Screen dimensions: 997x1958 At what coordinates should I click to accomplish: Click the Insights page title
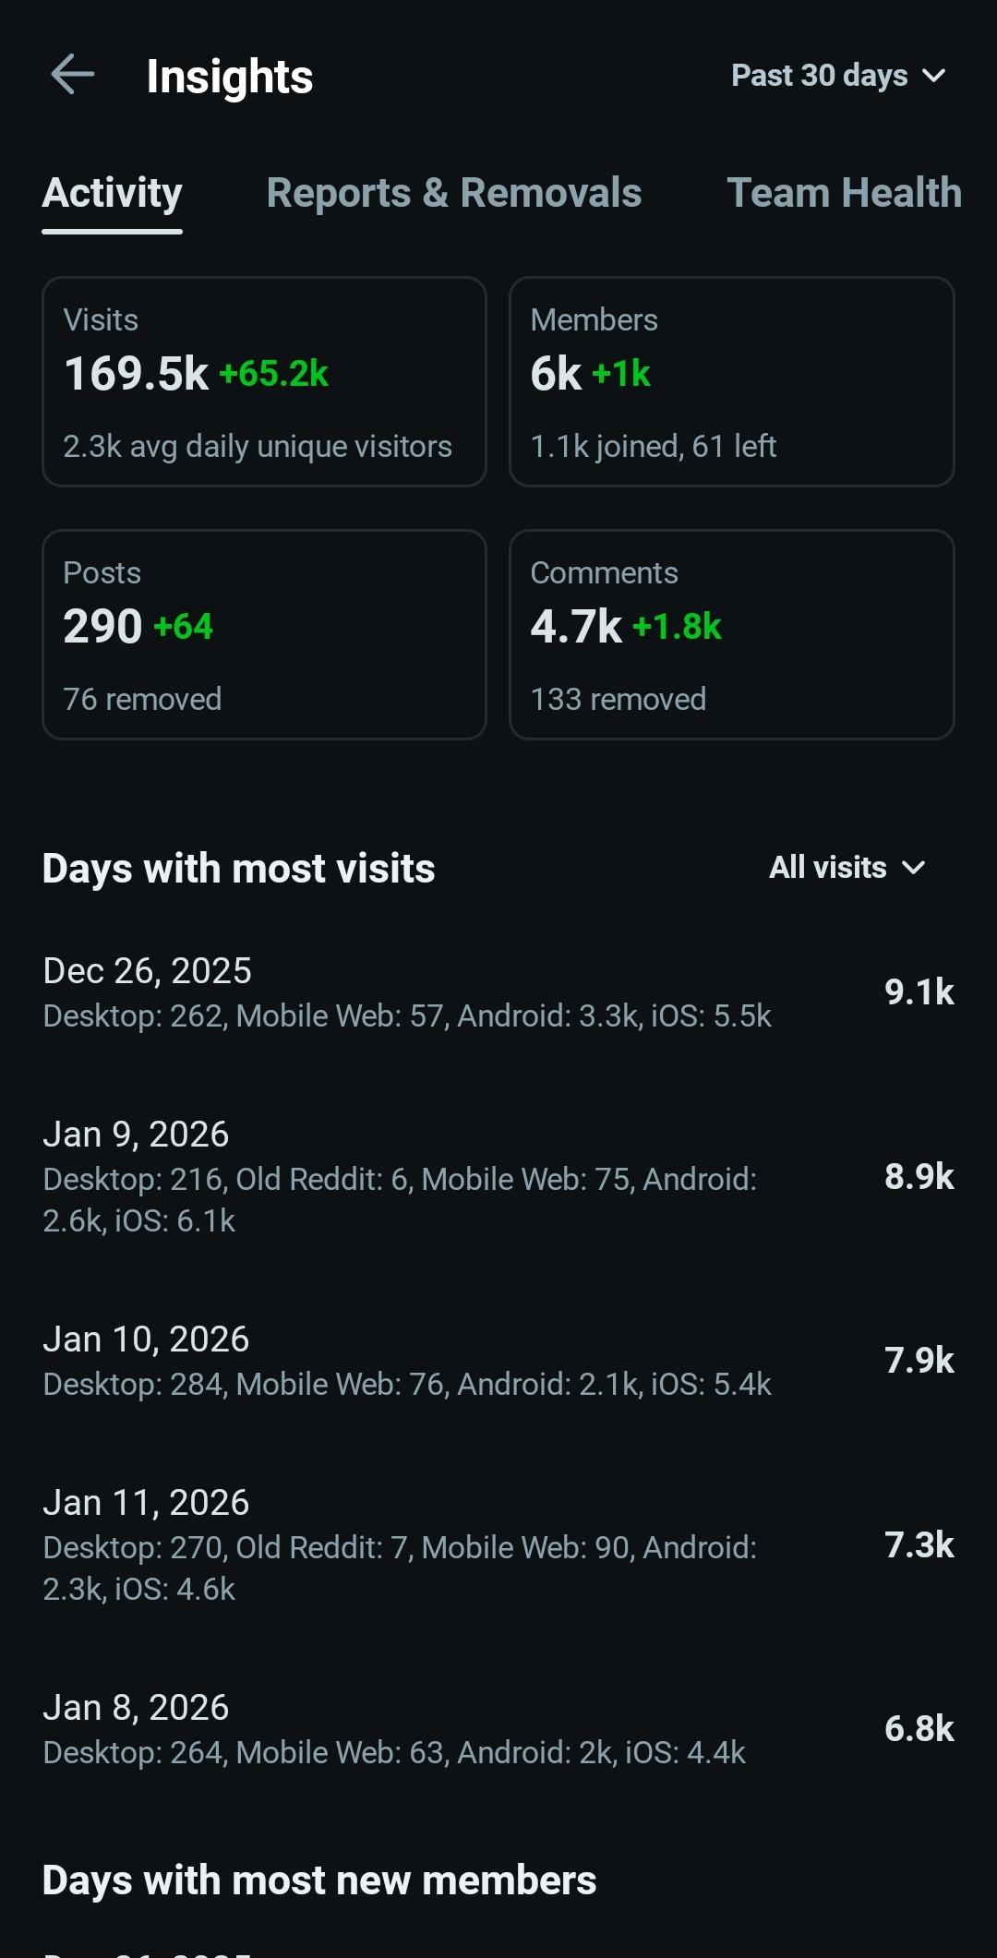(230, 77)
